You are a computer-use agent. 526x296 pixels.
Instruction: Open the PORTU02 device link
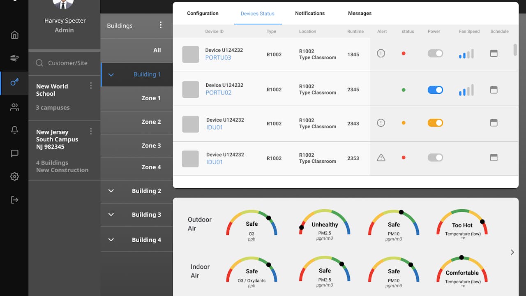click(218, 93)
